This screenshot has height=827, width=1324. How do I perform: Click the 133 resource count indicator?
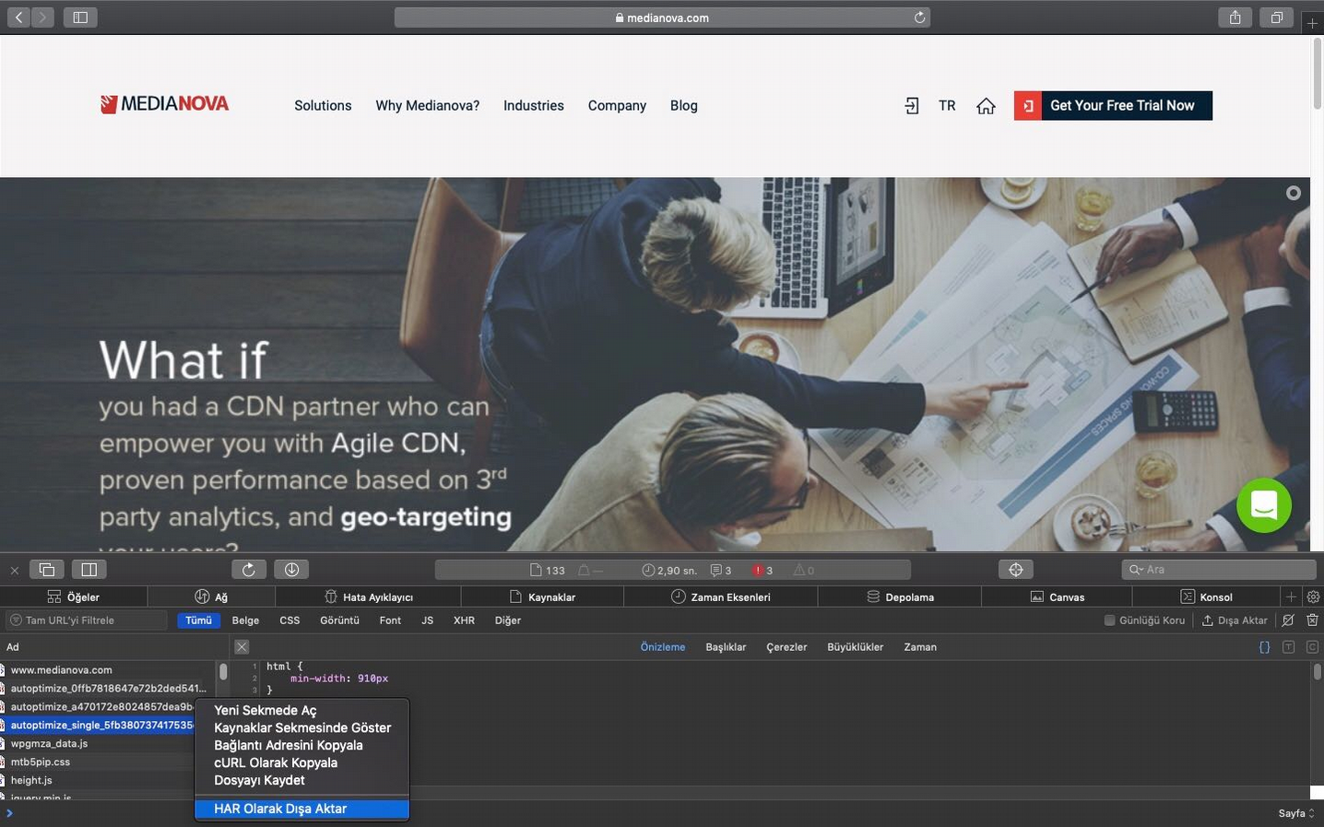click(548, 571)
